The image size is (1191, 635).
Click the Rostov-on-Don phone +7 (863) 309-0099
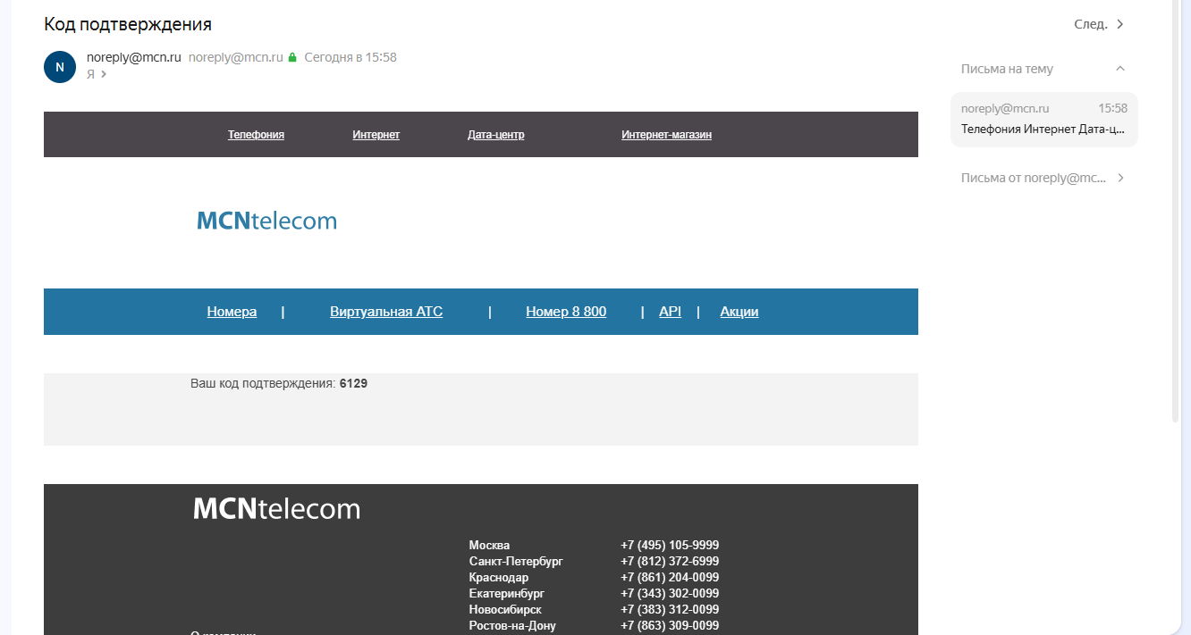pyautogui.click(x=670, y=625)
